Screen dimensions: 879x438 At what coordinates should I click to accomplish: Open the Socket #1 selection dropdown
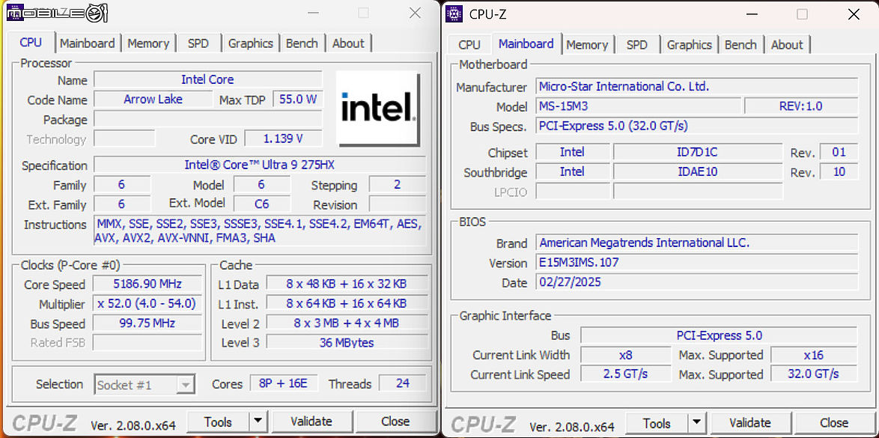point(145,385)
